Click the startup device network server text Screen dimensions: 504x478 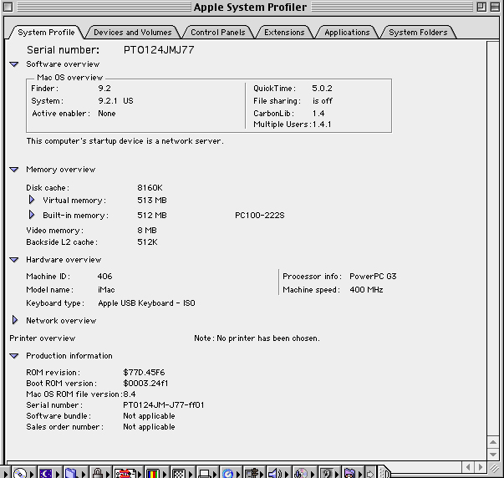point(125,141)
